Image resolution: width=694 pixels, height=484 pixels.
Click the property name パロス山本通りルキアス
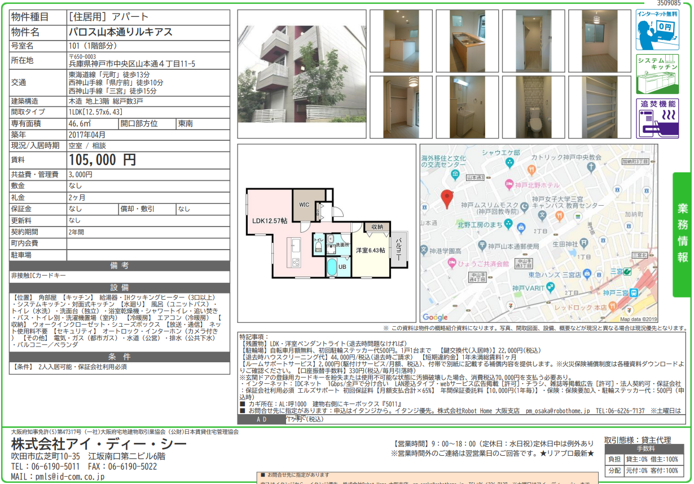(x=121, y=32)
